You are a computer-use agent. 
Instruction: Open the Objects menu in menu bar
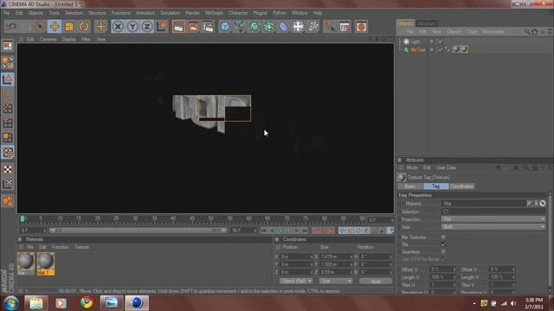pyautogui.click(x=35, y=13)
